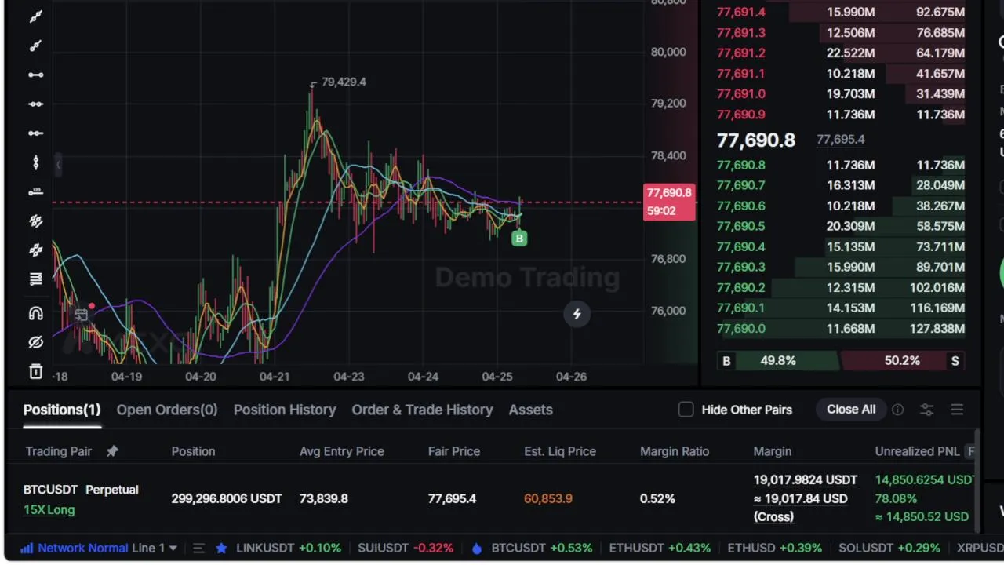Click the 77,695.4 fair price value

click(452, 498)
